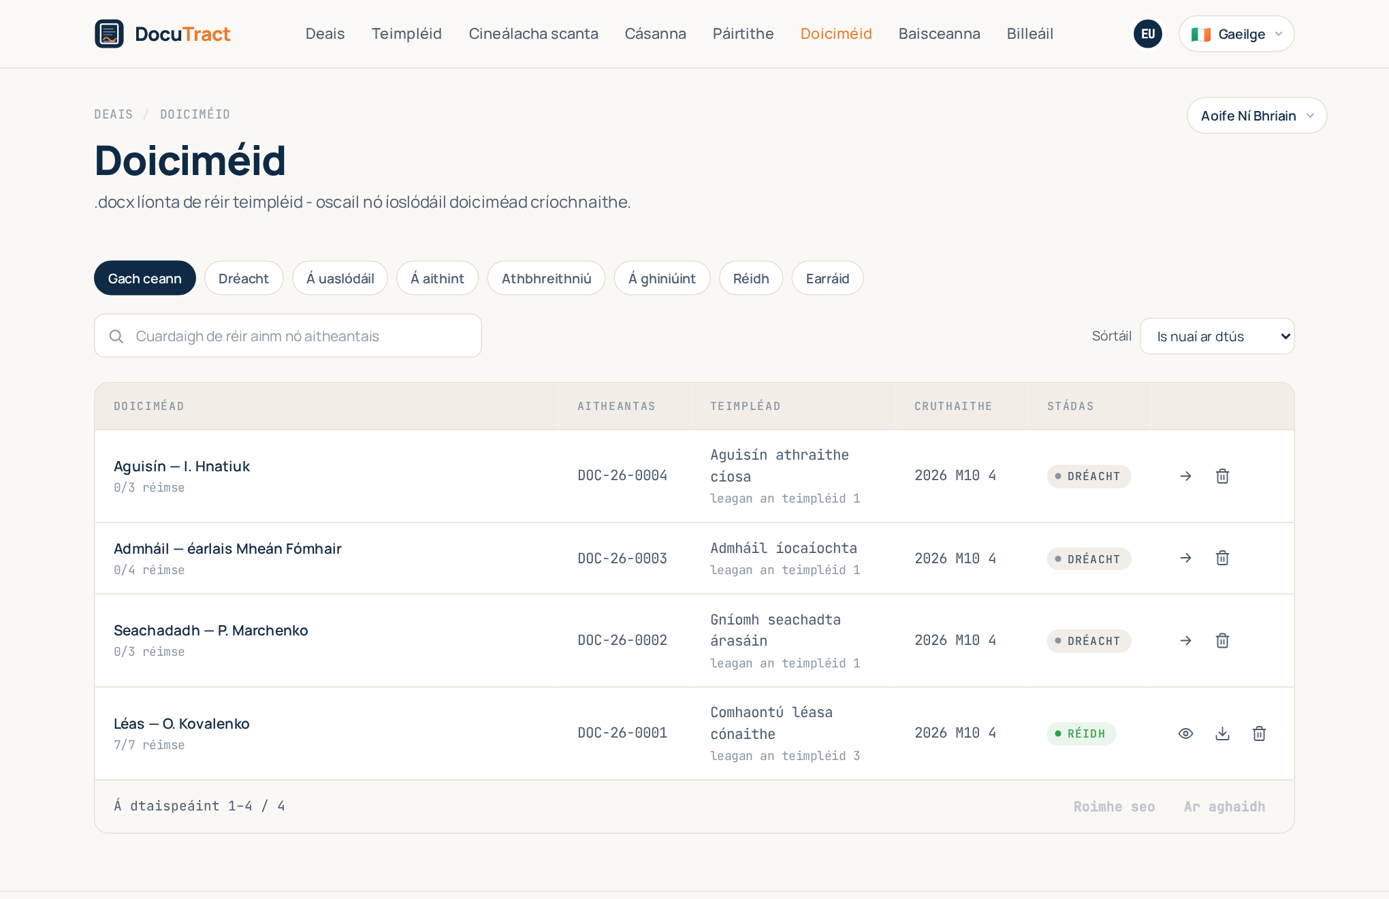Image resolution: width=1389 pixels, height=899 pixels.
Task: Navigate to Cásanna
Action: point(655,33)
